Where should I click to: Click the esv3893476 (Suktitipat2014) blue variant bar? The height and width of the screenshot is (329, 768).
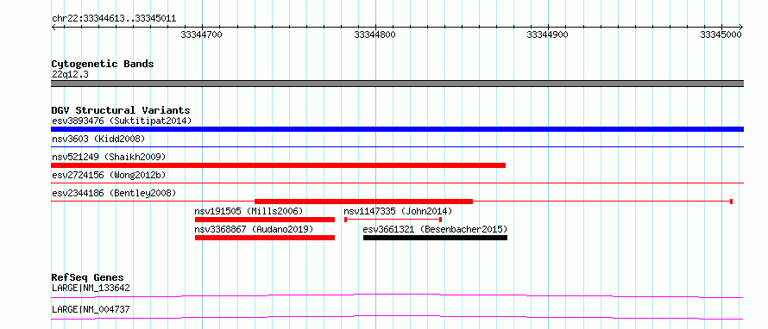pos(397,129)
